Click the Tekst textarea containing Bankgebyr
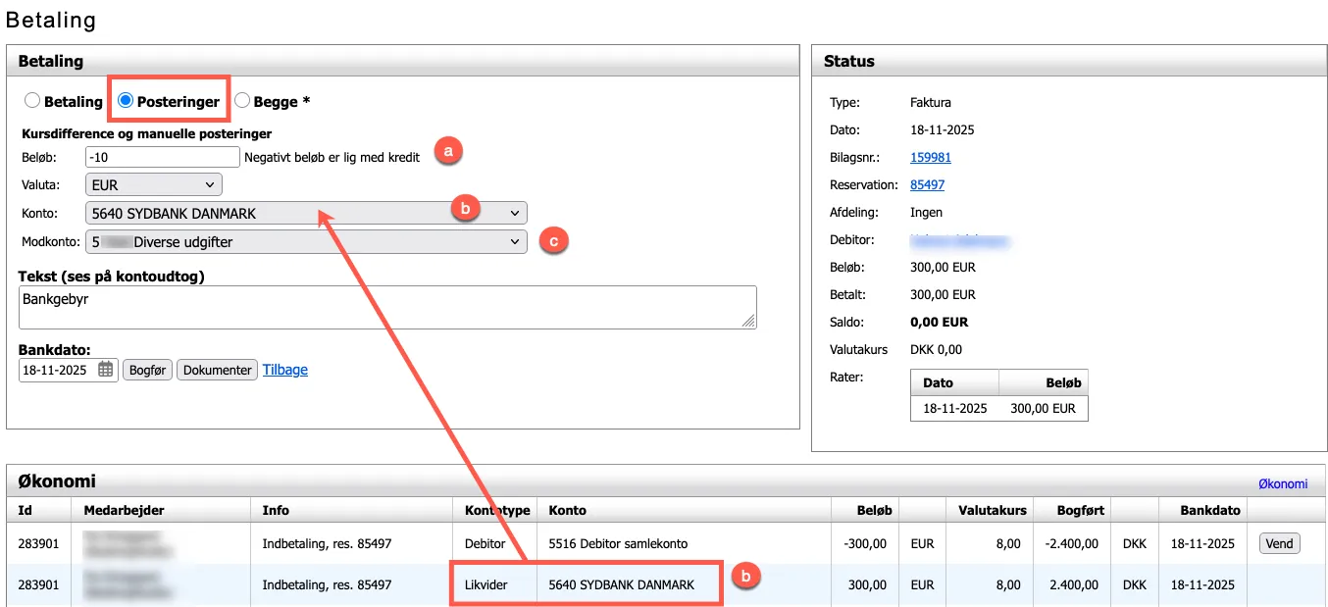The image size is (1328, 607). [x=387, y=307]
